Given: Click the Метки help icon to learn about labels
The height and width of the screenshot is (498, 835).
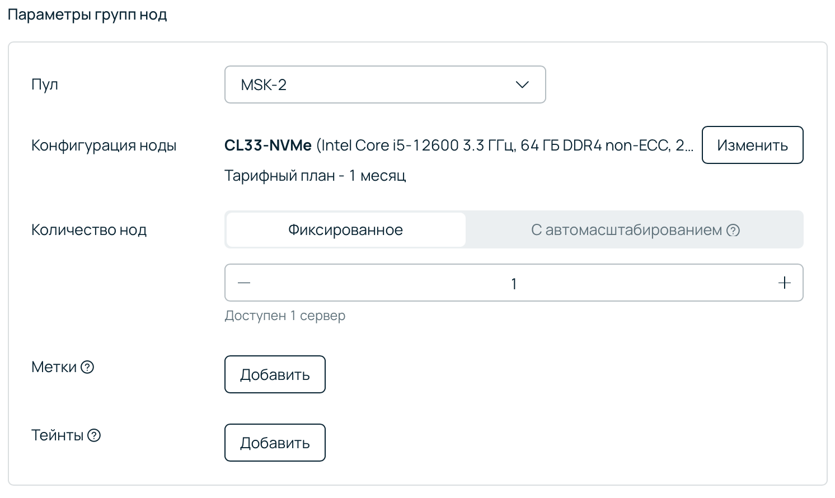Looking at the screenshot, I should pyautogui.click(x=88, y=367).
